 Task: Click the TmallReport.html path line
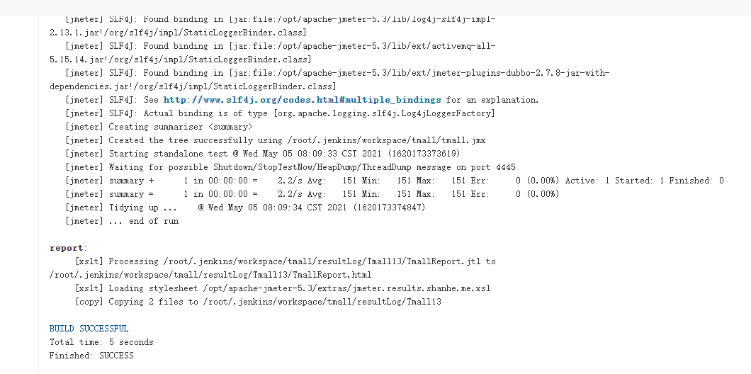(210, 275)
